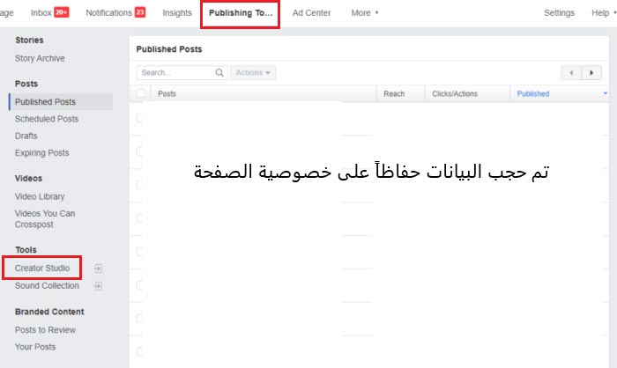Click the Published Posts panel heading
617x368 pixels.
coord(169,49)
